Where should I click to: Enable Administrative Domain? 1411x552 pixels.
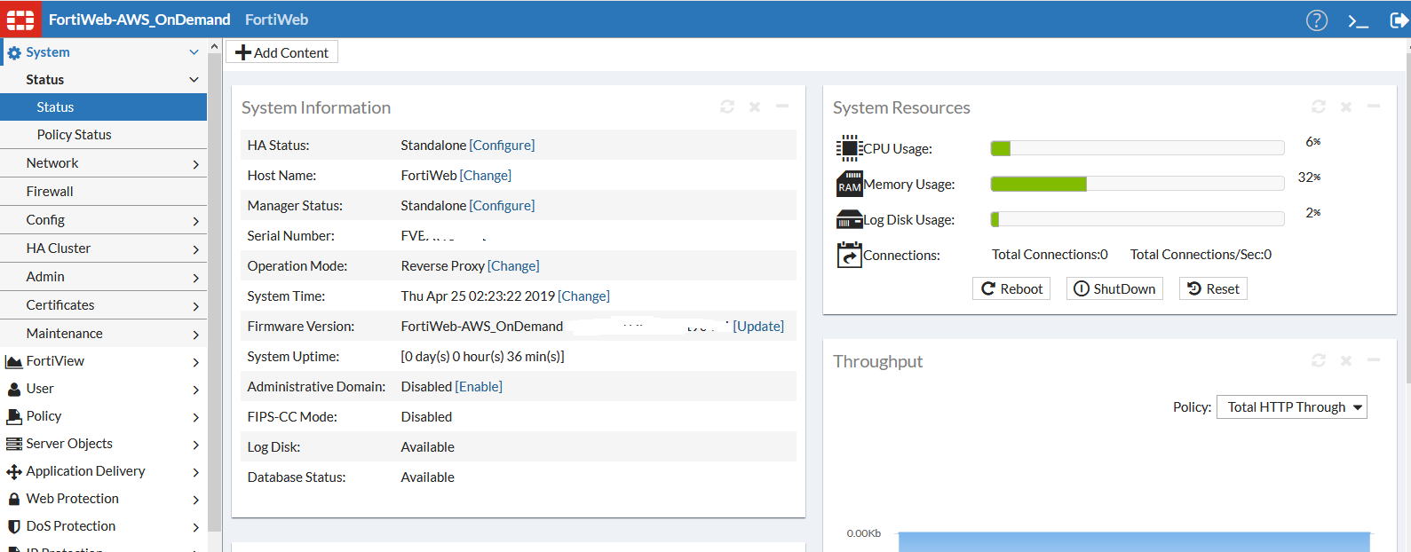click(x=479, y=387)
